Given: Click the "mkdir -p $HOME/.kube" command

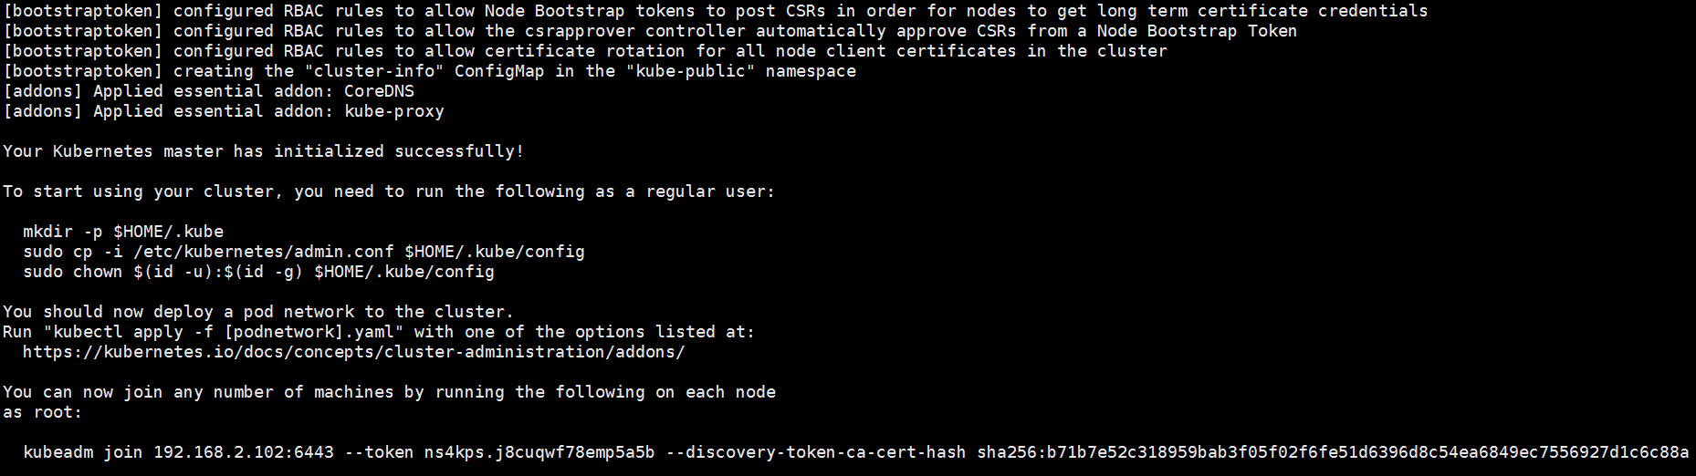Looking at the screenshot, I should click(x=123, y=232).
